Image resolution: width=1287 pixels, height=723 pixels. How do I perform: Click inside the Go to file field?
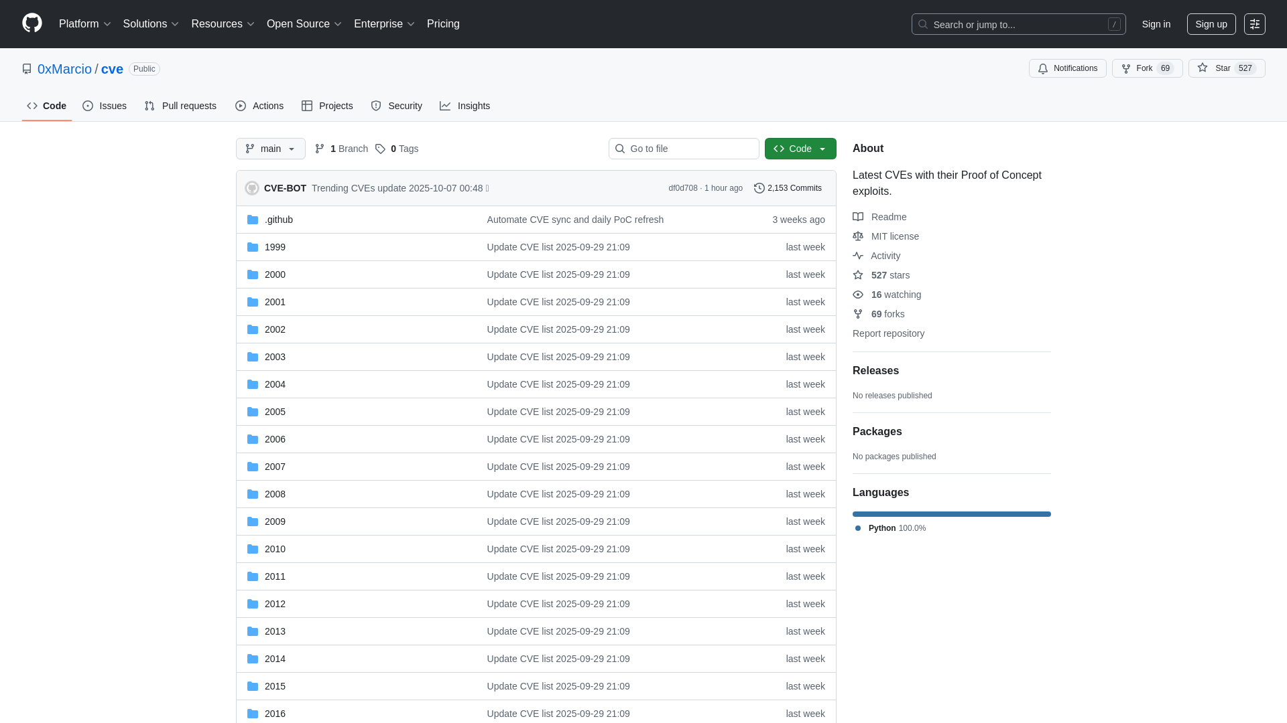684,149
